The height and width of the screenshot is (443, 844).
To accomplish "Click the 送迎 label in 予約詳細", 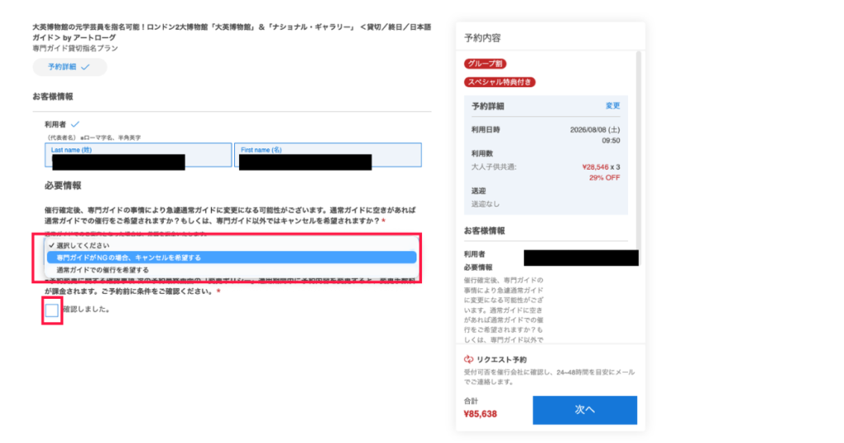I will pos(479,191).
